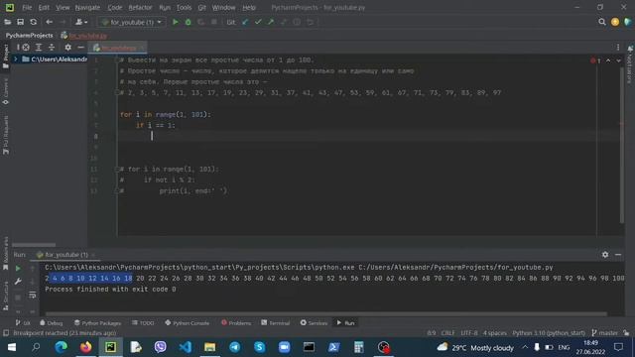Image resolution: width=635 pixels, height=357 pixels.
Task: Select the for_youtube.py editor tab
Action: pos(118,48)
